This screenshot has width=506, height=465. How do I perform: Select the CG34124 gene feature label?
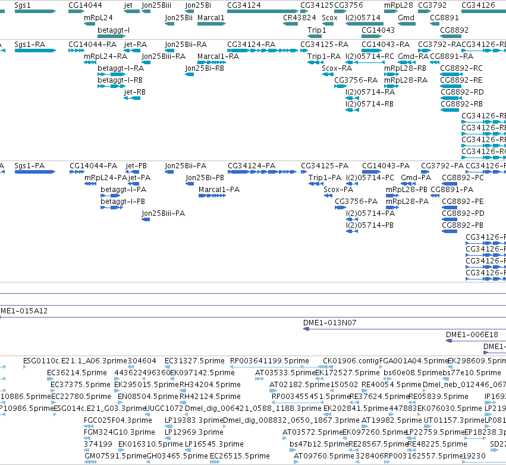click(x=244, y=5)
